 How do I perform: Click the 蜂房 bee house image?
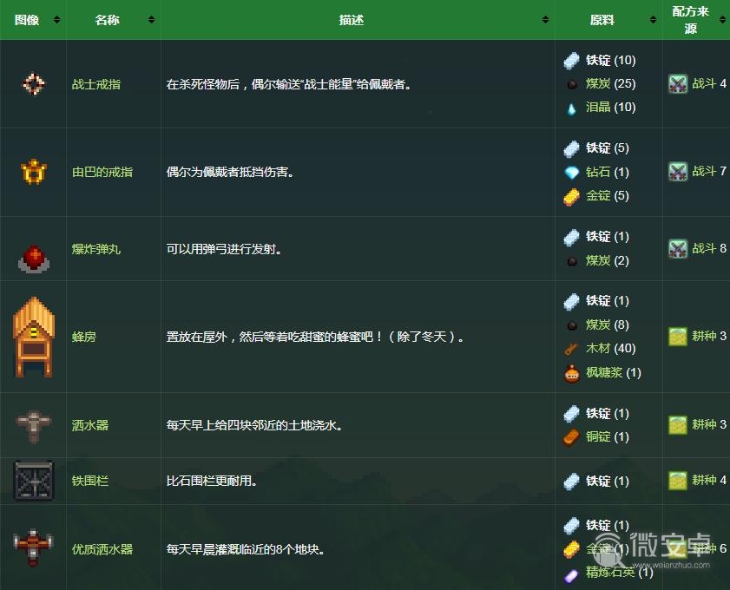coord(34,337)
